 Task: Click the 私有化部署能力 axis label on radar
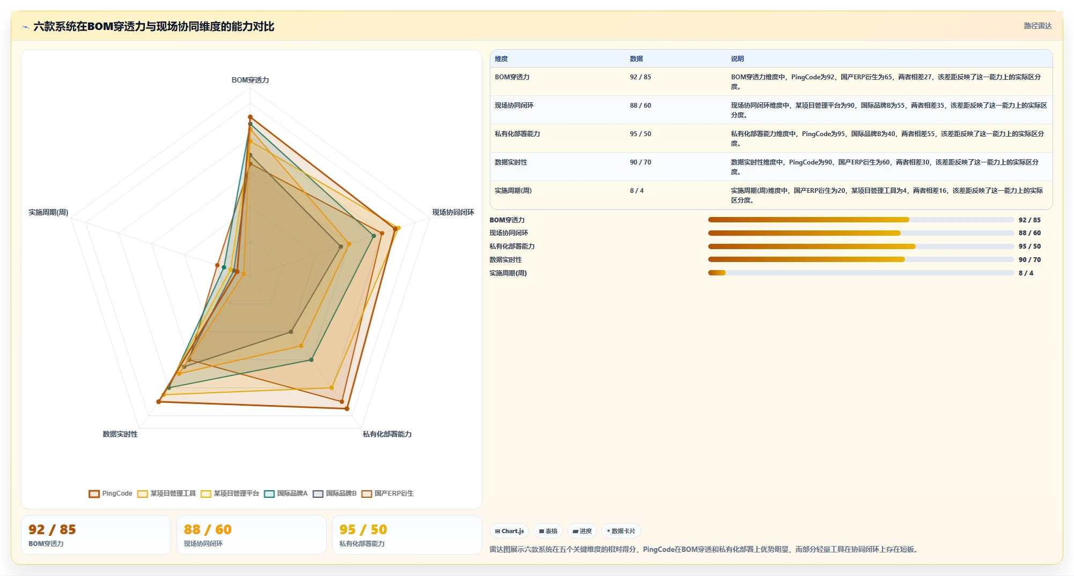click(387, 435)
